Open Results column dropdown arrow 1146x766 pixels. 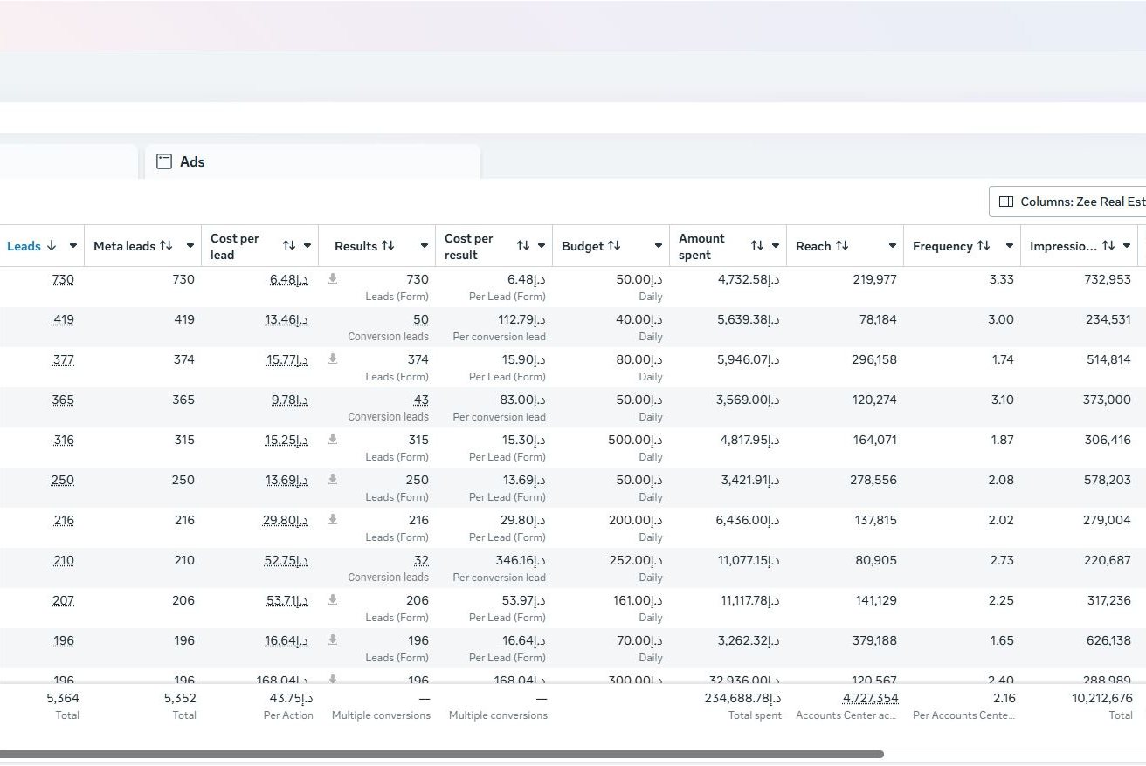424,246
